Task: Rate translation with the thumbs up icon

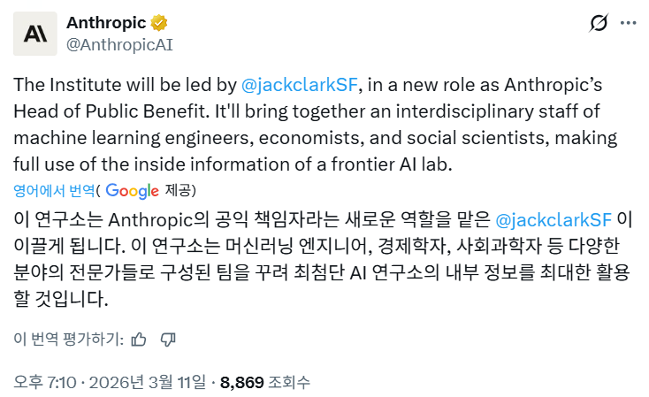Action: tap(139, 339)
